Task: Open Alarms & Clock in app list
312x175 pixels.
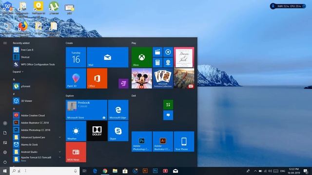Action: tap(37, 145)
